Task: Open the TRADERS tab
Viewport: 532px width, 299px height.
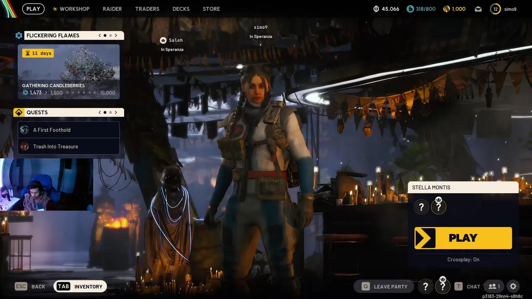Action: (147, 9)
